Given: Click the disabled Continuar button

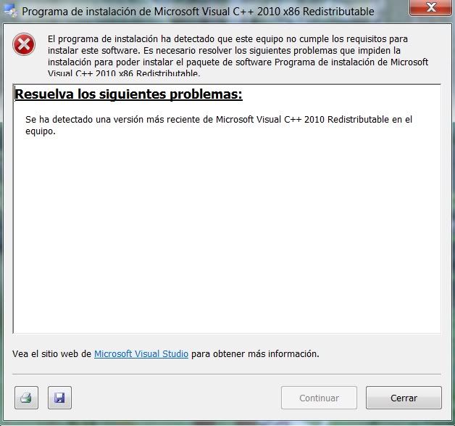Looking at the screenshot, I should [x=319, y=398].
